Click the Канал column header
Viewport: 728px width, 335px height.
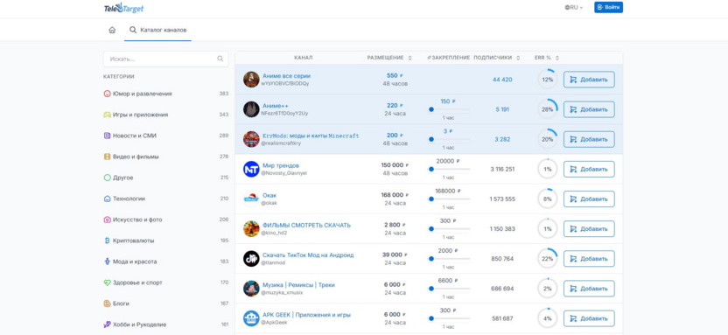tap(303, 58)
